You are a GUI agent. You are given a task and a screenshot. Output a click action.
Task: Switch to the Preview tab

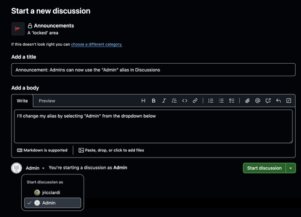(47, 101)
